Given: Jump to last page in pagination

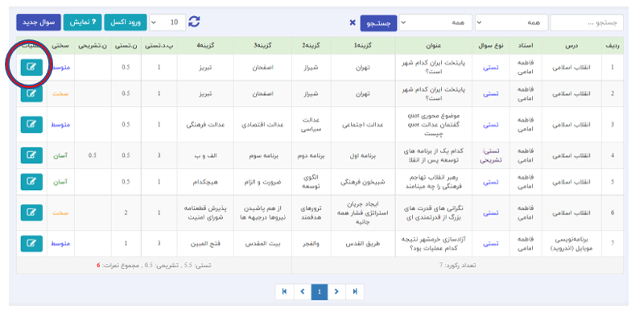Looking at the screenshot, I should coord(354,292).
